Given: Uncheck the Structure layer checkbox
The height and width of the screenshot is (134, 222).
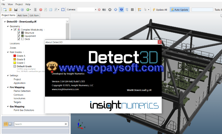Looking at the screenshot, I should tap(19, 33).
